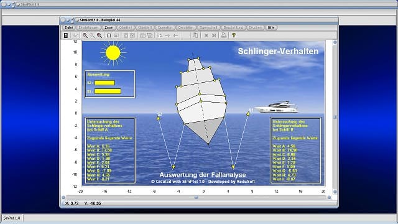
Task: Open the Beschriftung menu
Action: click(x=233, y=27)
